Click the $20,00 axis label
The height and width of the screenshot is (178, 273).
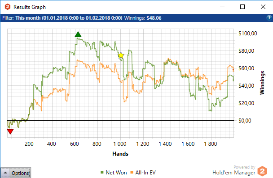pyautogui.click(x=246, y=103)
